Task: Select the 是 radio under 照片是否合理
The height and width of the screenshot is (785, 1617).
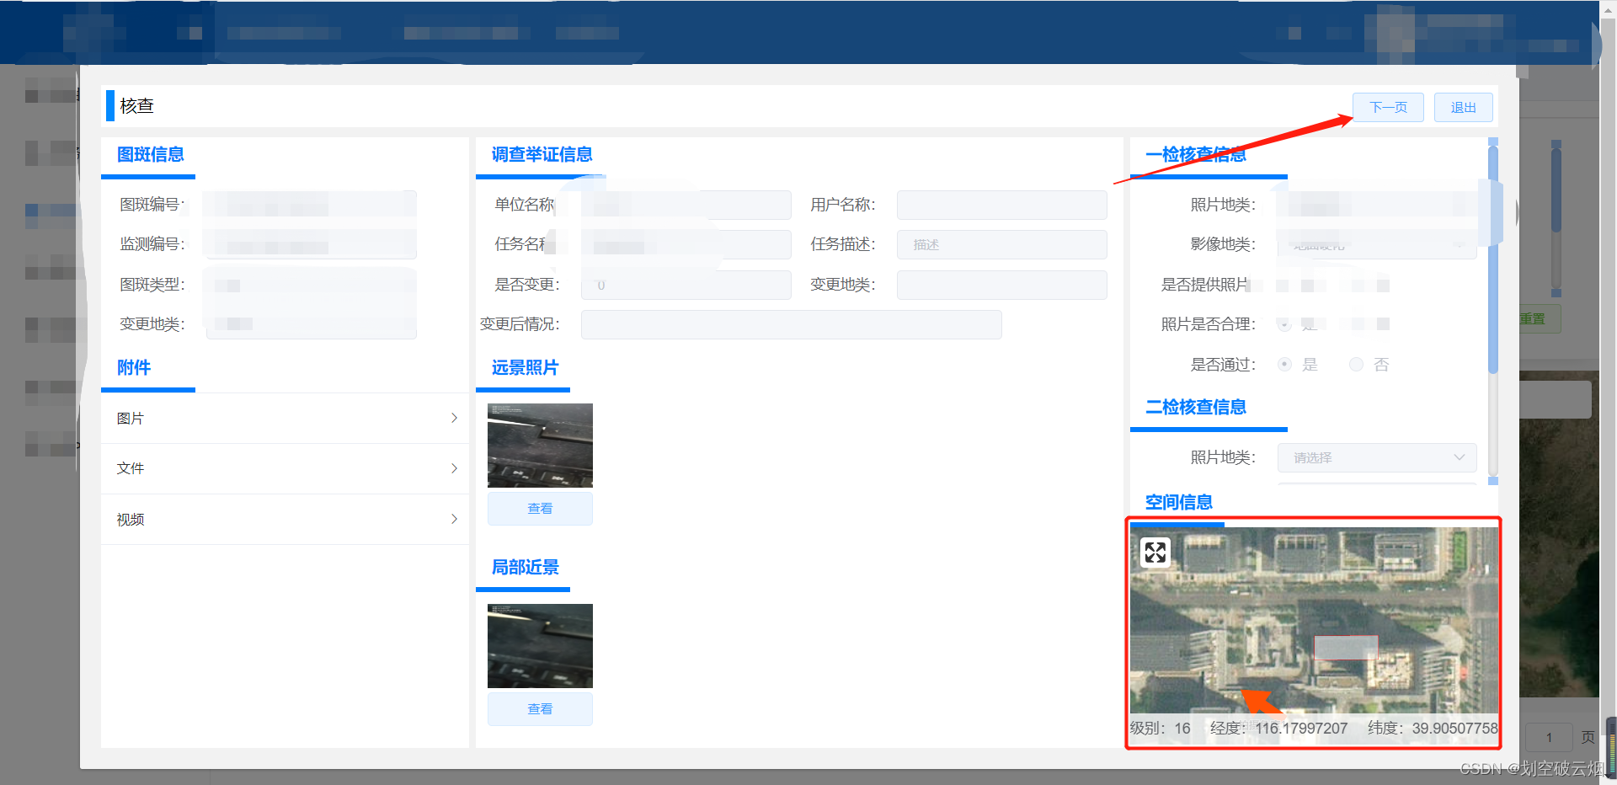Action: coord(1283,323)
